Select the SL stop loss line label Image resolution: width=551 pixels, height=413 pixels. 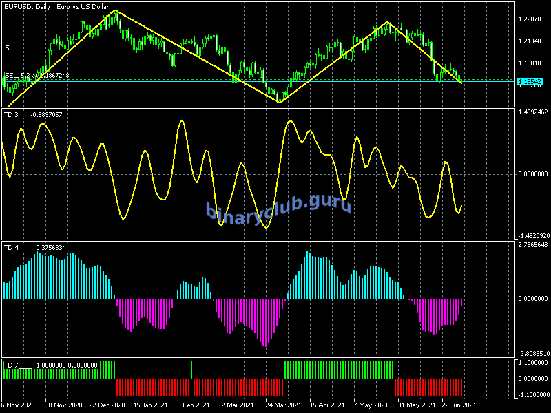point(8,48)
